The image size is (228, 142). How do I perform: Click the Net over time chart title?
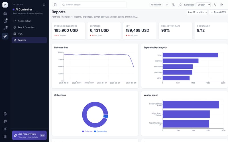61,47
